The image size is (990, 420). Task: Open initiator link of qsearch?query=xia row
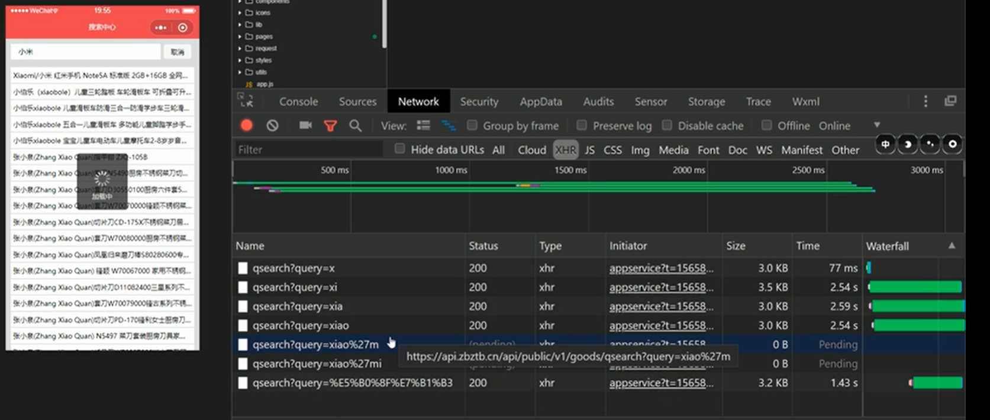[662, 306]
